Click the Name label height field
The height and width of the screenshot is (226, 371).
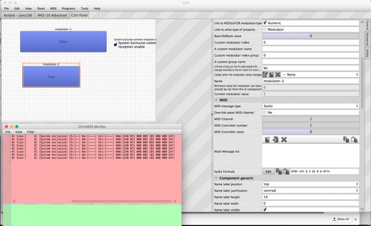coord(311,197)
